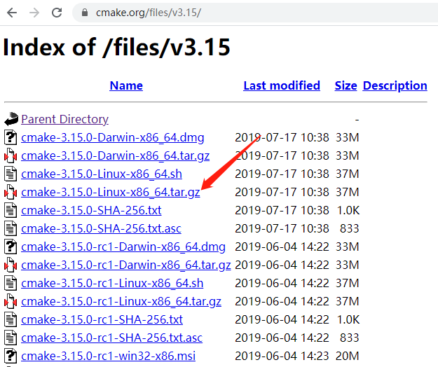The image size is (438, 367).
Task: Click the Parent Directory back-arrow icon
Action: (x=11, y=119)
